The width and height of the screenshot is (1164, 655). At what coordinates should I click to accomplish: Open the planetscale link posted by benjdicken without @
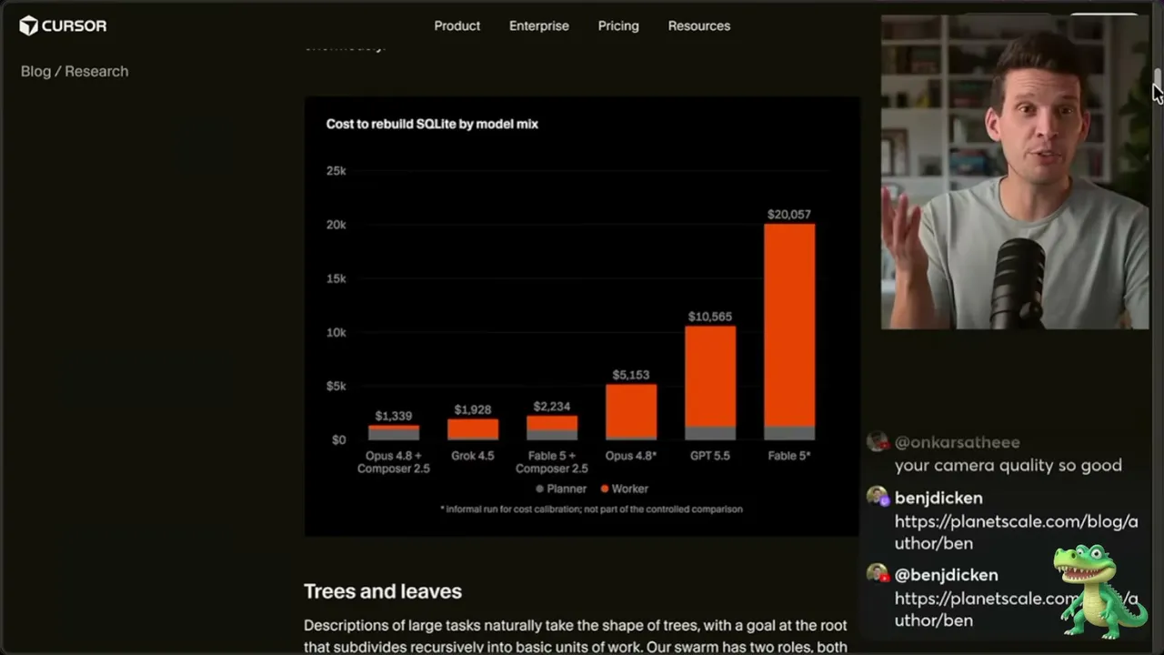tap(1016, 532)
